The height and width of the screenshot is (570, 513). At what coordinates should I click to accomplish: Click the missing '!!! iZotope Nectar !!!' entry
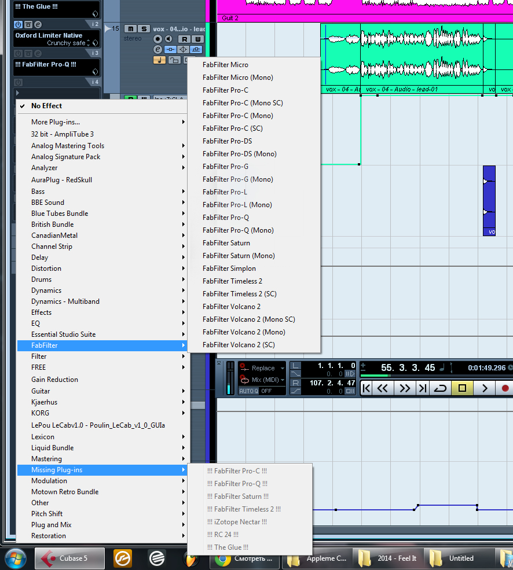(250, 522)
